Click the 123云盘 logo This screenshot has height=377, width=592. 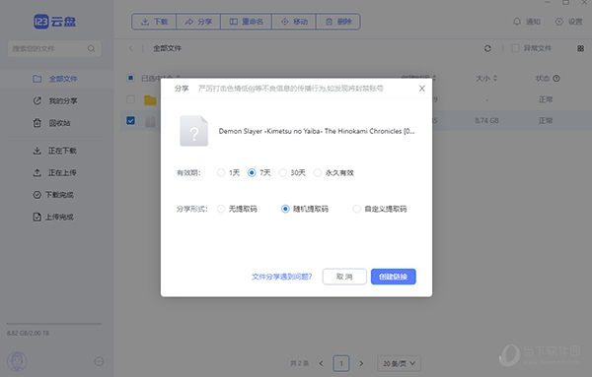coord(54,22)
